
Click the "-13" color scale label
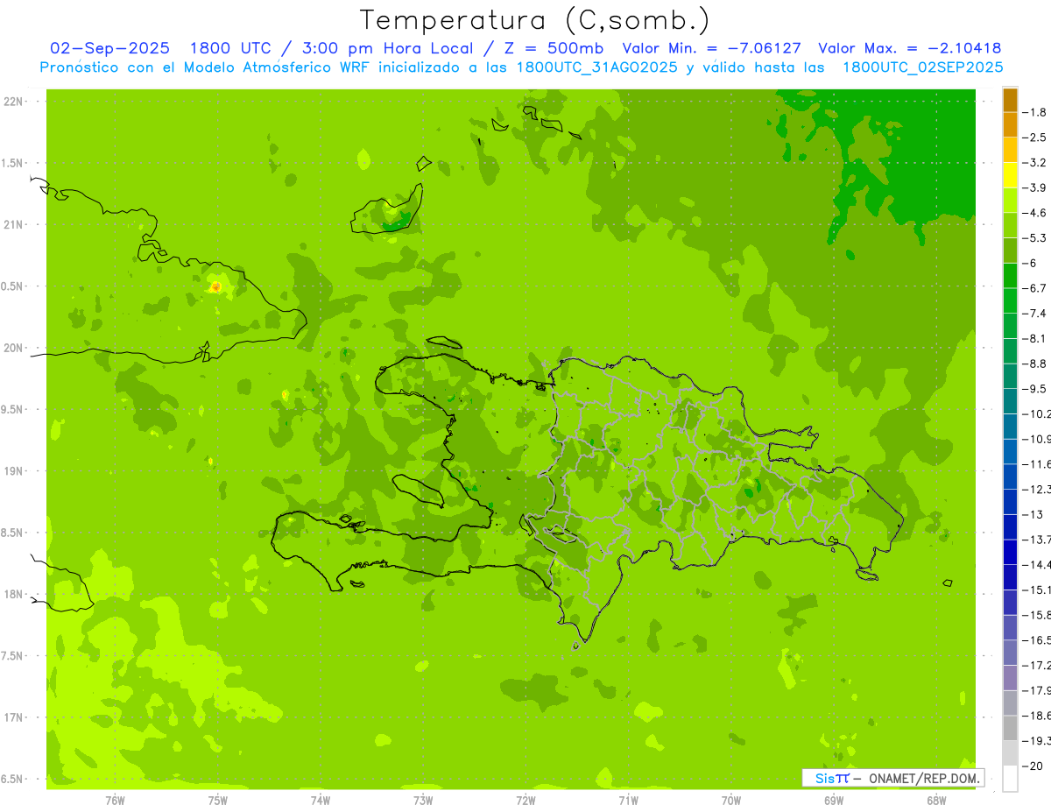1032,514
